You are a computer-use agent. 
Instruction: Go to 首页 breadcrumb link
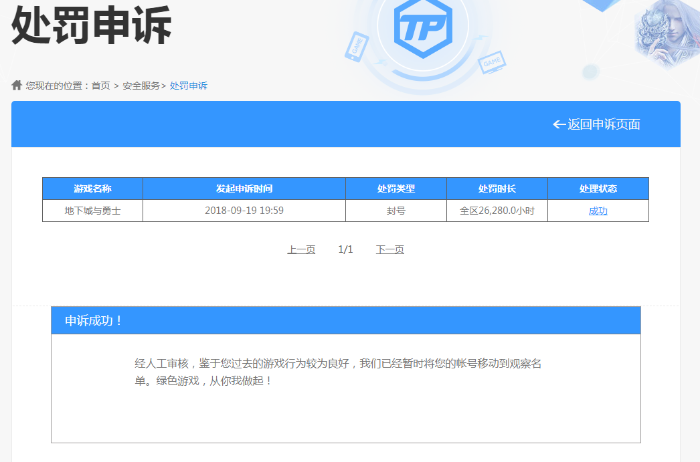tap(101, 86)
